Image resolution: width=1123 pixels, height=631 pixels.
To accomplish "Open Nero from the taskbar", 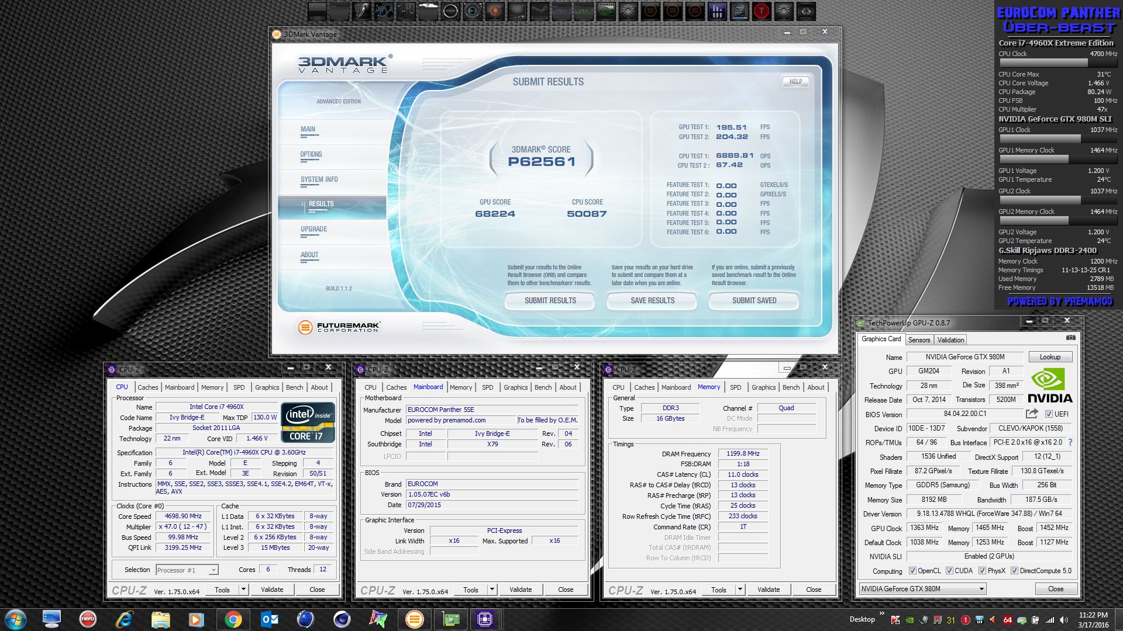I will tap(88, 619).
